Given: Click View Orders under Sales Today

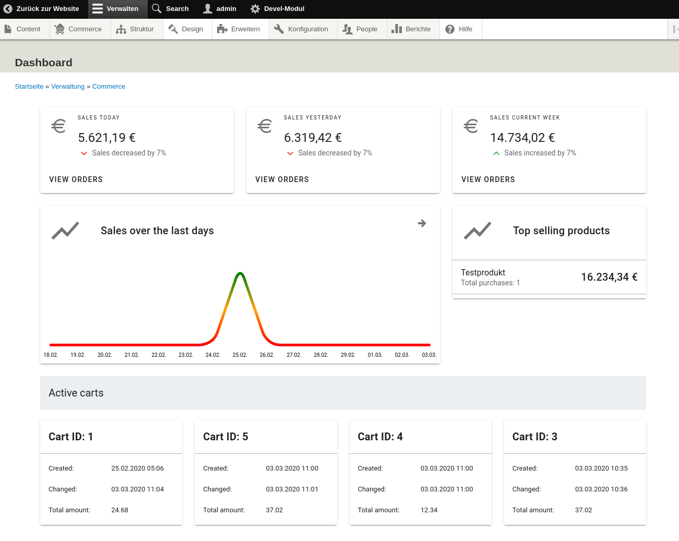Looking at the screenshot, I should [76, 179].
